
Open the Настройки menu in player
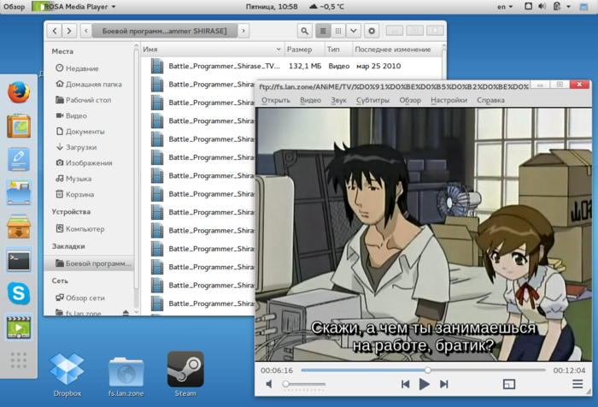point(448,100)
